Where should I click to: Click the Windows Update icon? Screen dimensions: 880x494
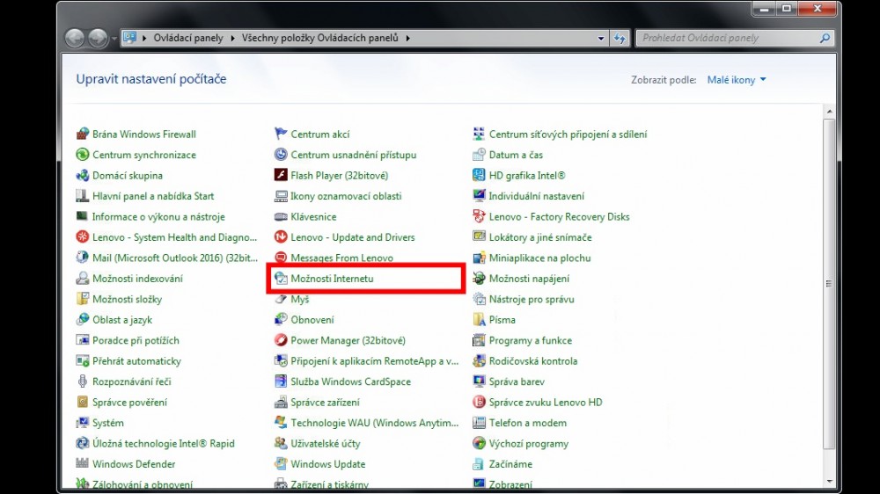(x=281, y=464)
